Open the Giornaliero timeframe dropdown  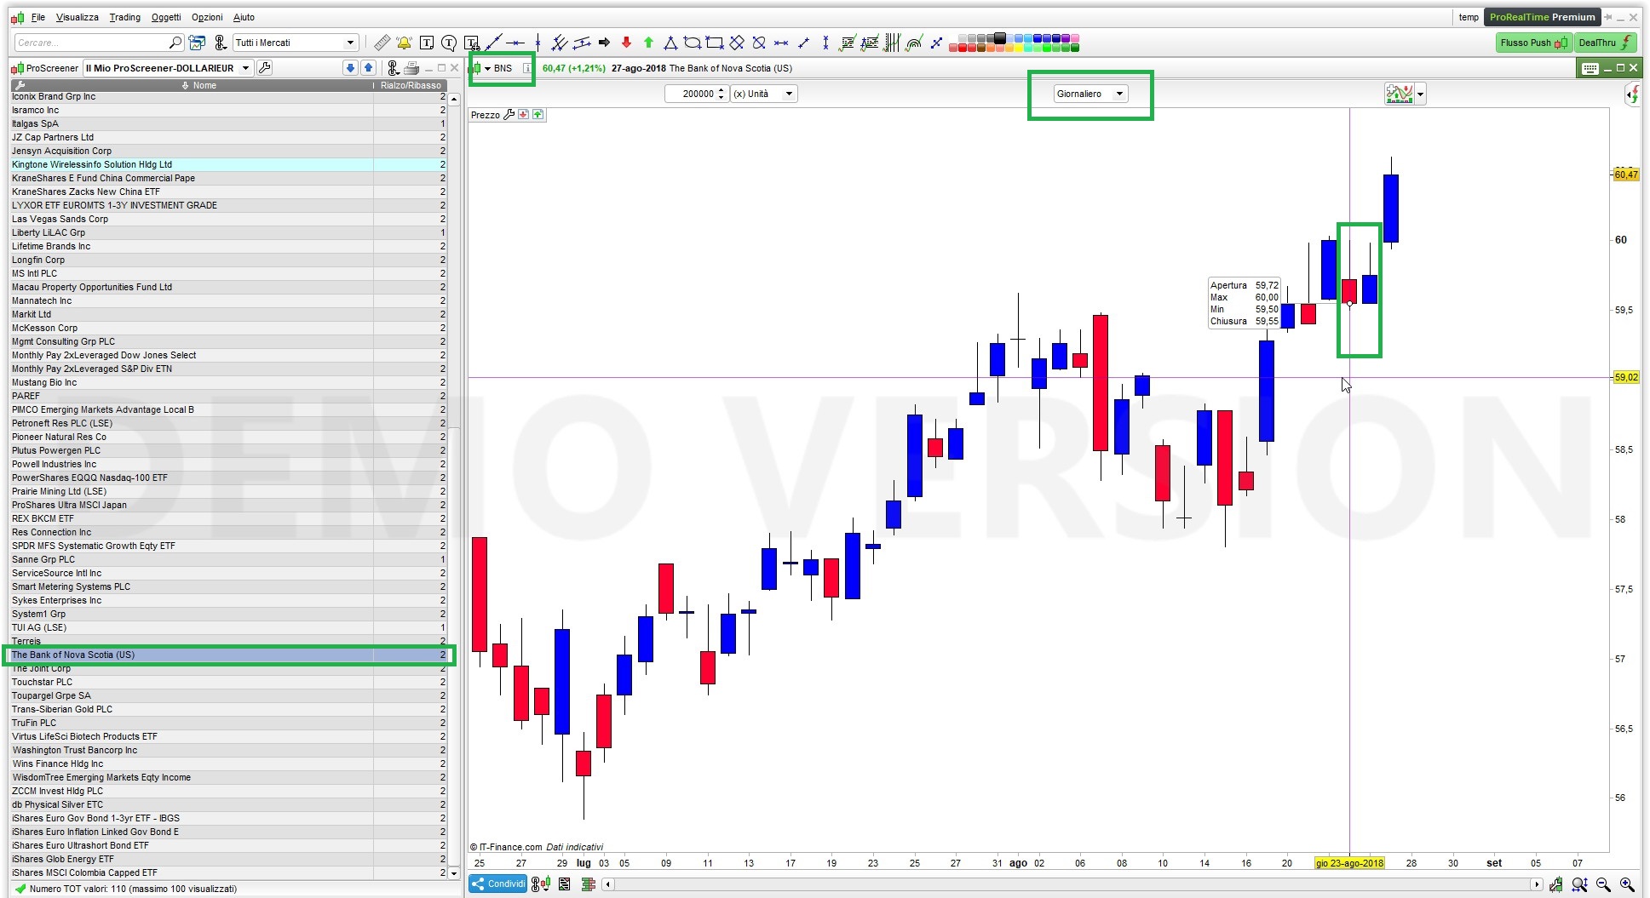pyautogui.click(x=1090, y=94)
